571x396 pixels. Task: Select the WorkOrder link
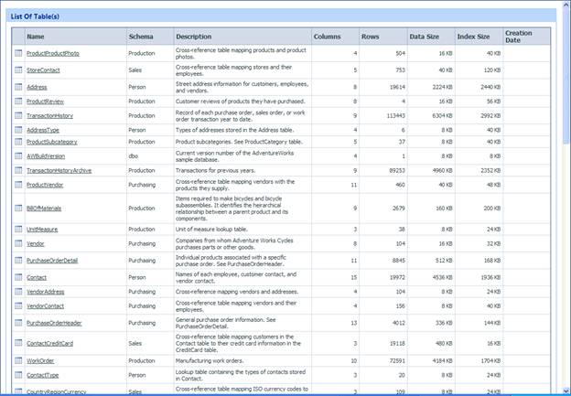coord(40,361)
